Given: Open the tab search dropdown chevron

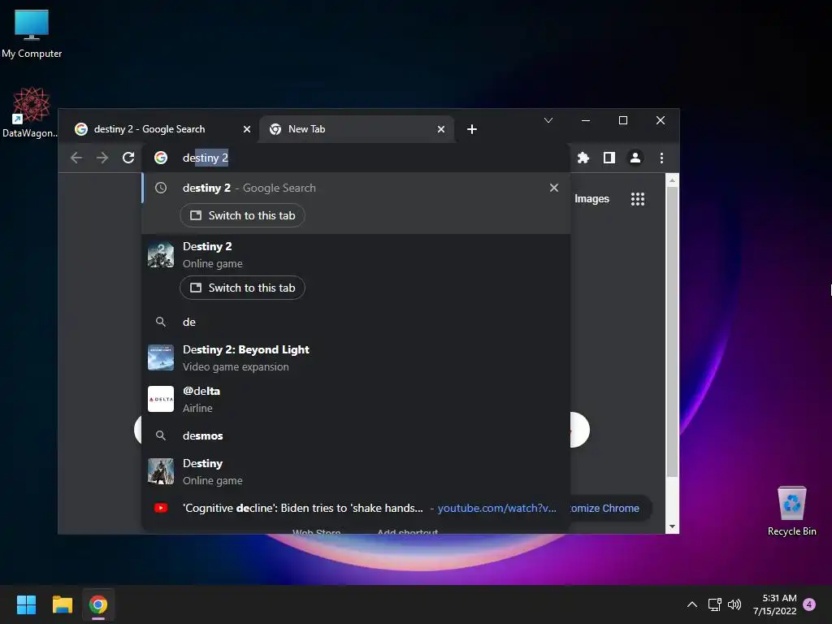Looking at the screenshot, I should [x=548, y=120].
